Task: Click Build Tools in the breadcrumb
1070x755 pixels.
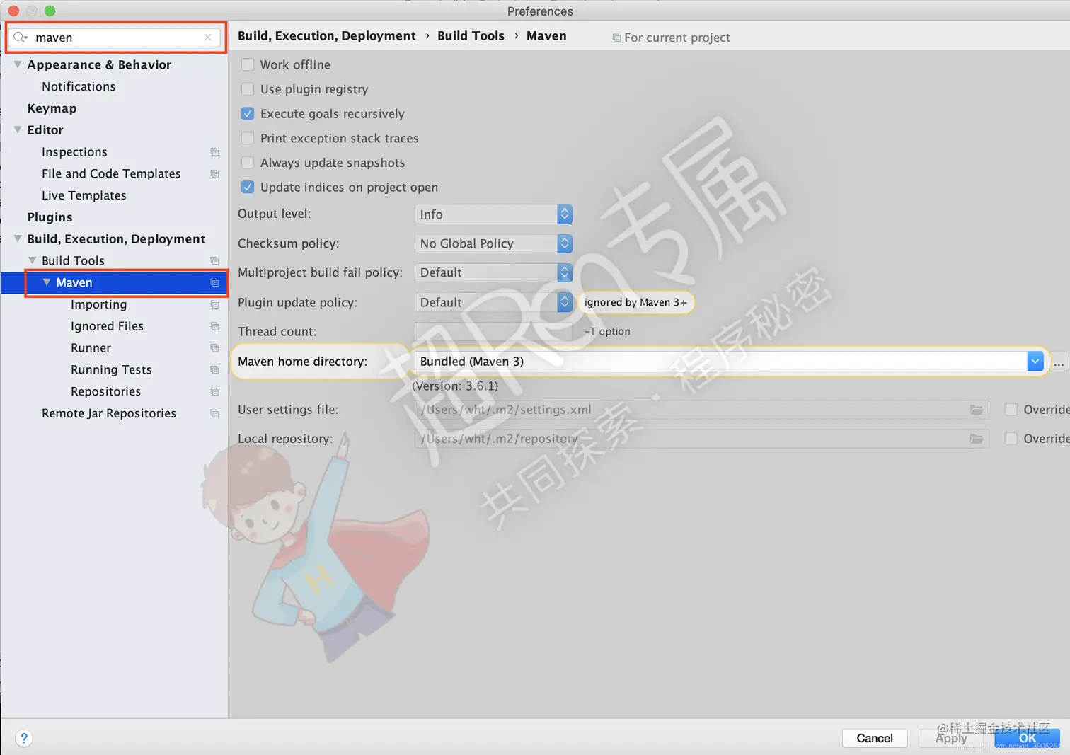Action: [471, 36]
